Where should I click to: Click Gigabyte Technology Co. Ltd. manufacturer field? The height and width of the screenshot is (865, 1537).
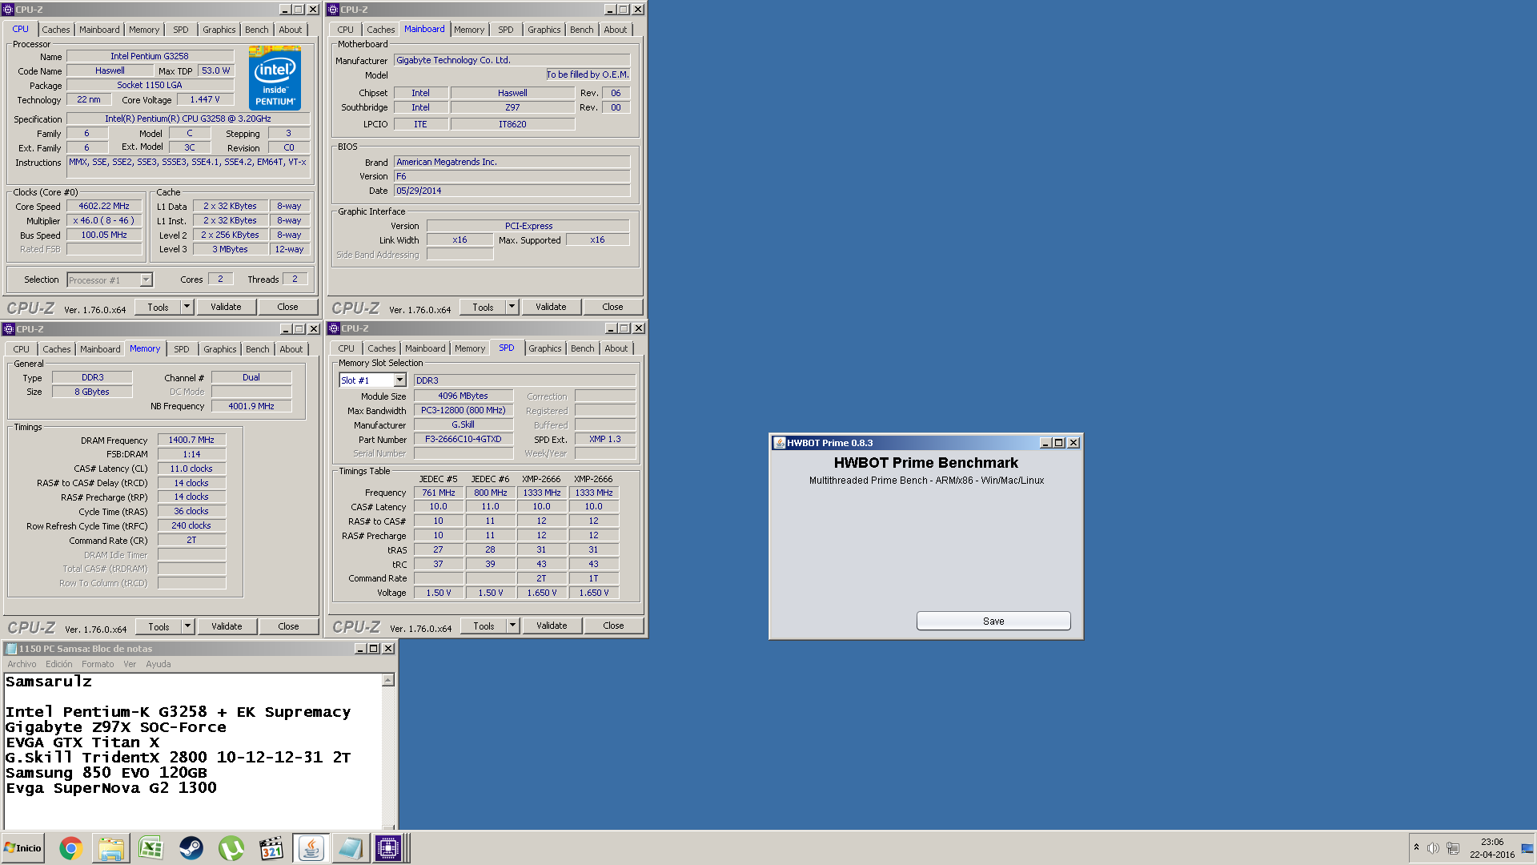point(512,60)
